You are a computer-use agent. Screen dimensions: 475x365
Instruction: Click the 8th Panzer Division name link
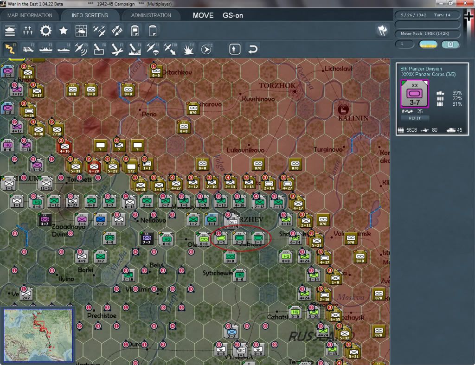point(421,69)
